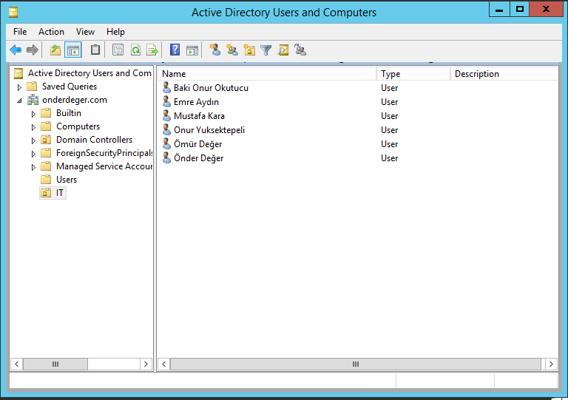The image size is (568, 400).
Task: Select the Builtin folder label
Action: coord(69,113)
